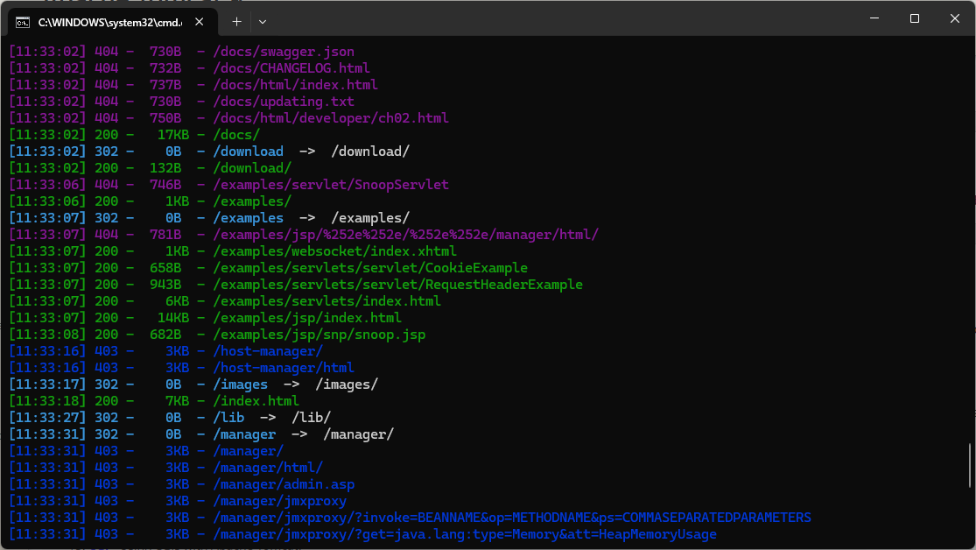Click the /examples/servlet/SnoopServlet path

click(x=330, y=185)
